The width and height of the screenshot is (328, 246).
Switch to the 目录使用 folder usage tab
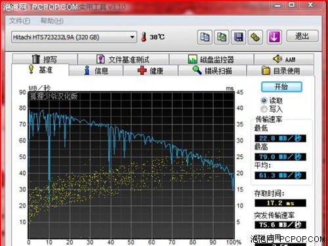tap(281, 71)
